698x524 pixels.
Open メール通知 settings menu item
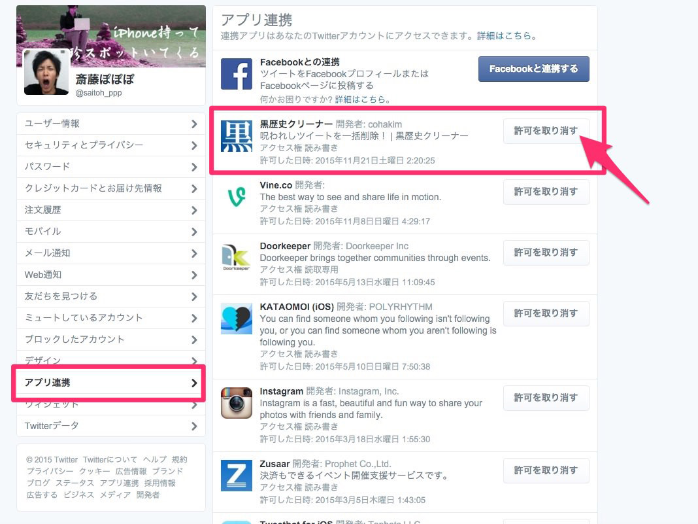[x=111, y=254]
